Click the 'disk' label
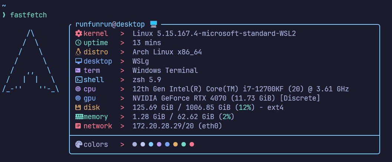Screen dimensions: 392x162 92,107
